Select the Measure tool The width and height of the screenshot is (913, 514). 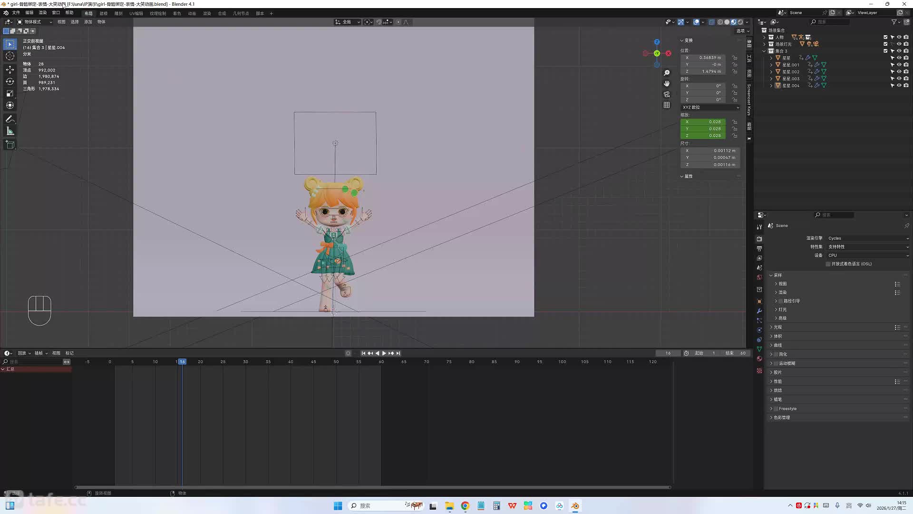point(10,131)
